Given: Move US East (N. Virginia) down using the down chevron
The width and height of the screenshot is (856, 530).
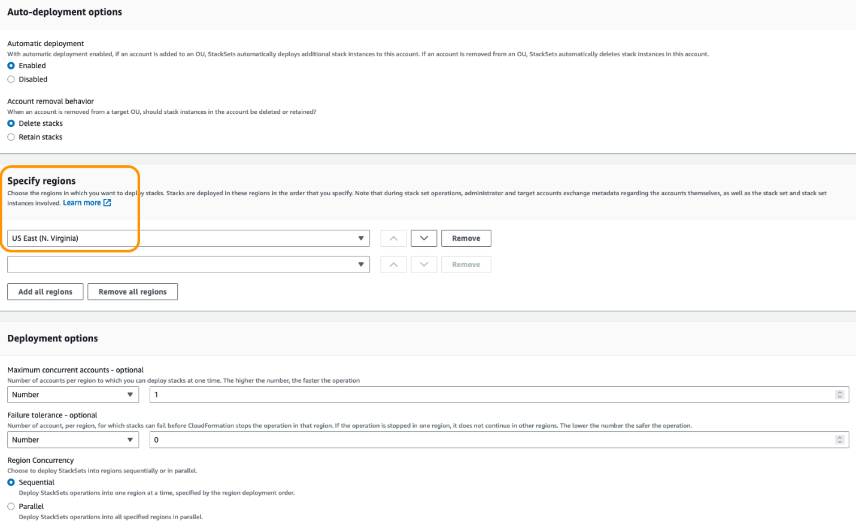Looking at the screenshot, I should [x=424, y=238].
